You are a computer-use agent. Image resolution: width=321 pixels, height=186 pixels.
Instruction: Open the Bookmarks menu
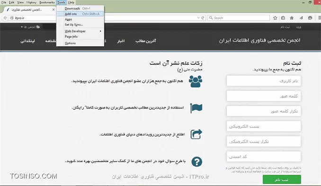pos(47,2)
